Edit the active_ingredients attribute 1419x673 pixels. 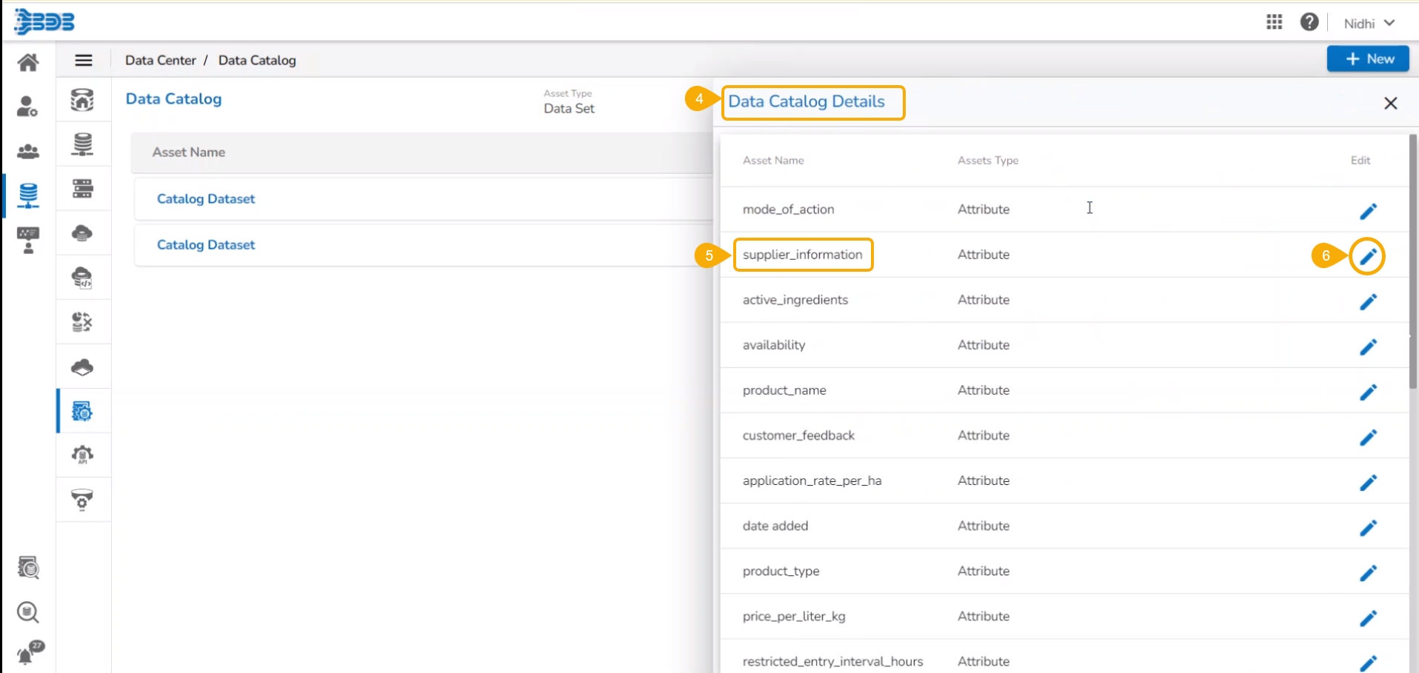tap(1367, 301)
